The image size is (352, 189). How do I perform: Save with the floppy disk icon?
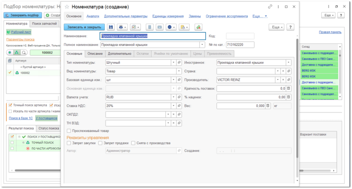pyautogui.click(x=111, y=27)
